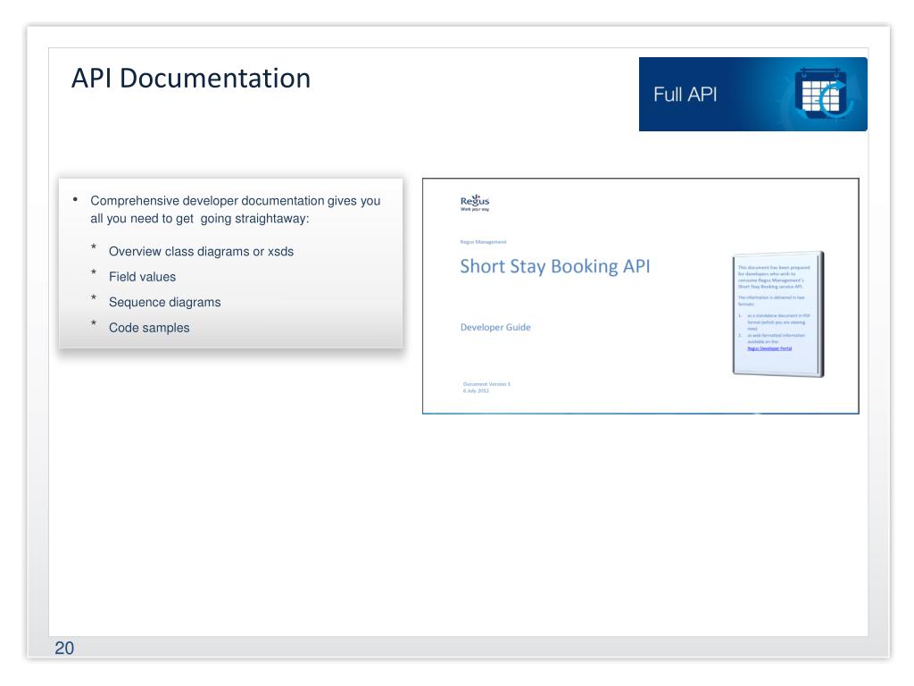914x686 pixels.
Task: Click the blue booklet image on Developer Guide
Action: pyautogui.click(x=778, y=314)
